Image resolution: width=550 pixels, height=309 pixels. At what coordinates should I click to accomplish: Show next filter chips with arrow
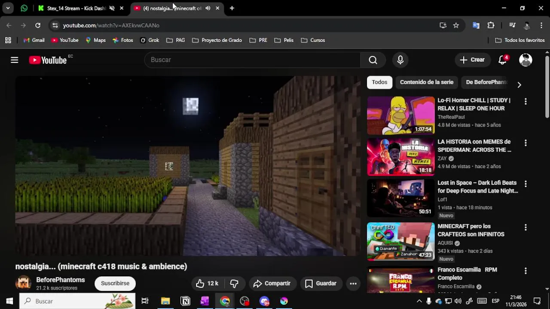[519, 85]
